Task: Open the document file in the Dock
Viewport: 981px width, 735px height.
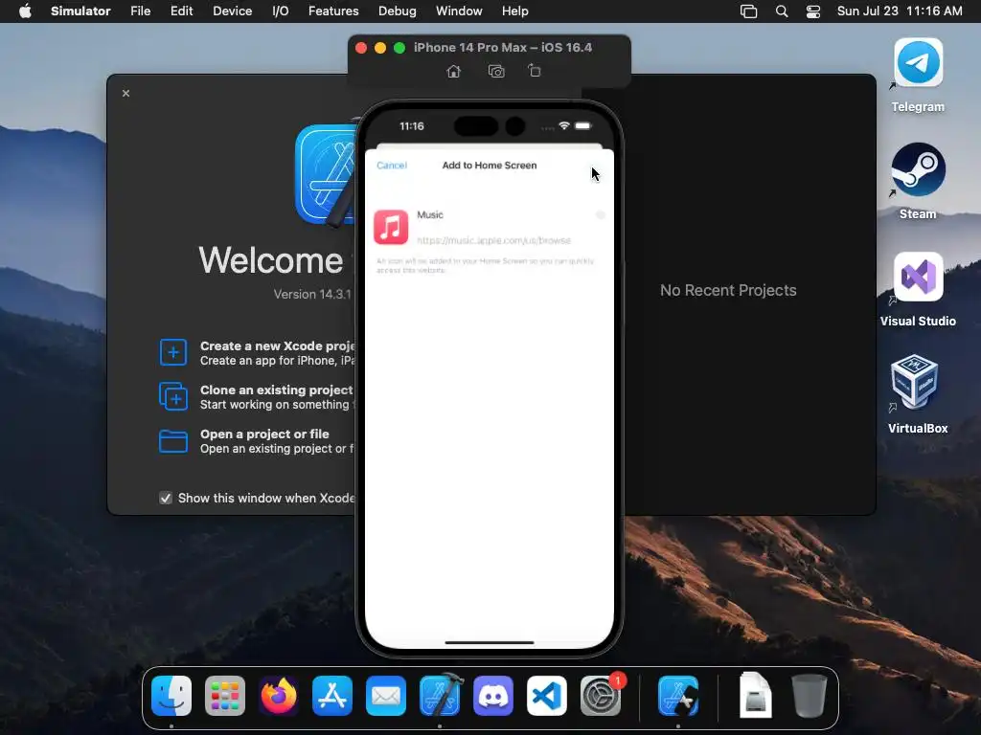Action: tap(755, 695)
